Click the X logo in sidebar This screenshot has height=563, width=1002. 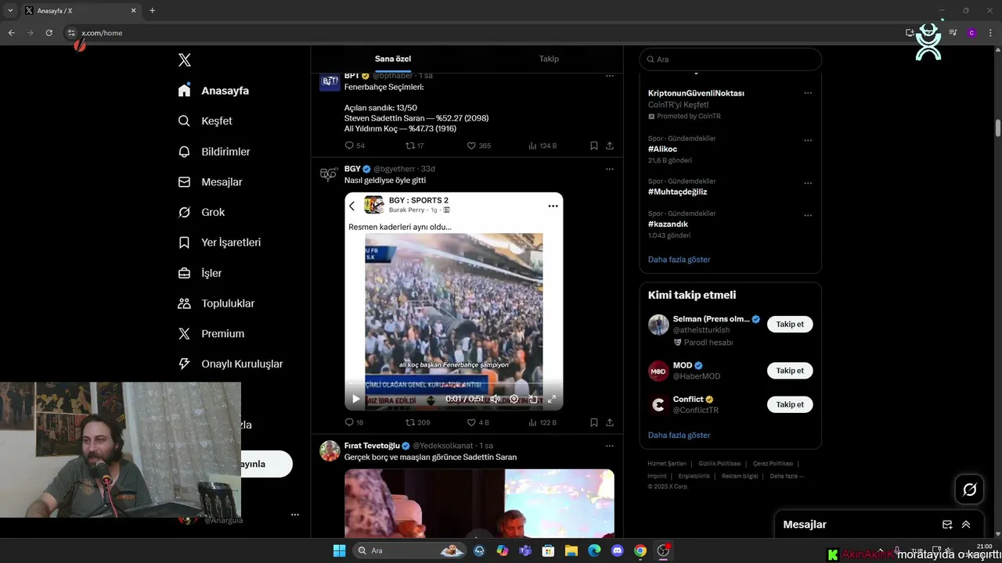point(185,60)
